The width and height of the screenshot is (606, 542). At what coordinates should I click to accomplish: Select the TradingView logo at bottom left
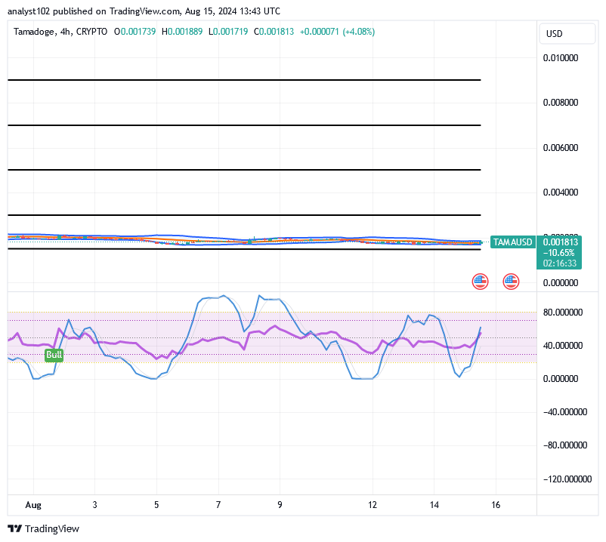point(14,528)
